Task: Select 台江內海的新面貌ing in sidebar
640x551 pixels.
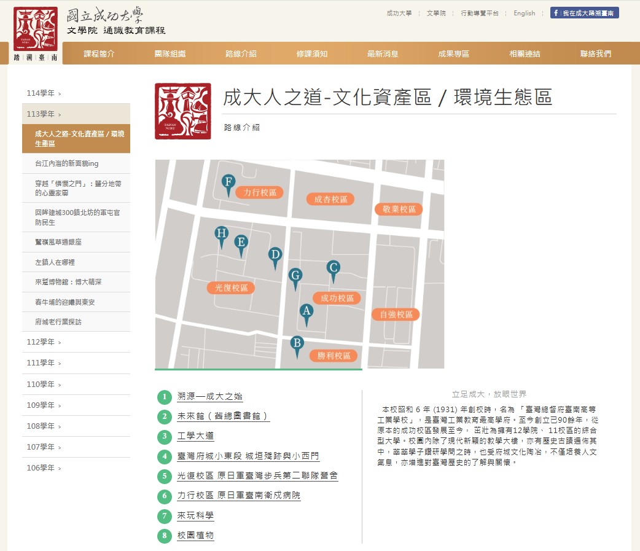Action: tap(67, 163)
